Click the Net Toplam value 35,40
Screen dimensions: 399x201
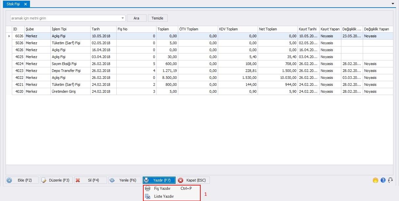278,57
